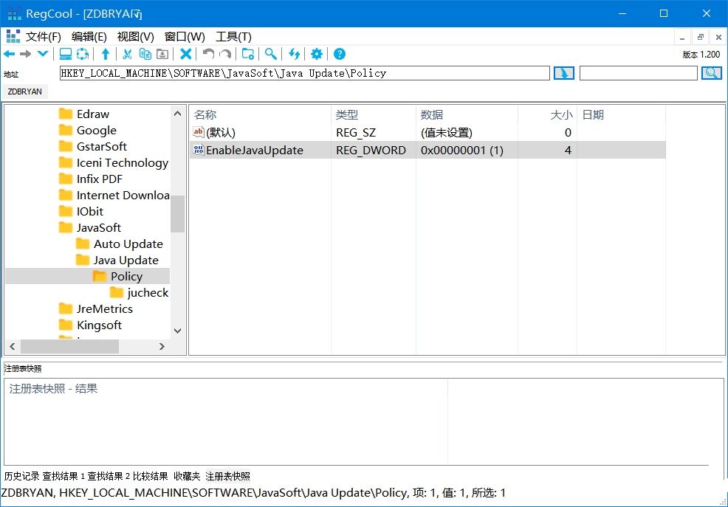Copy the EnableJavaUpdate value
728x507 pixels.
point(145,54)
